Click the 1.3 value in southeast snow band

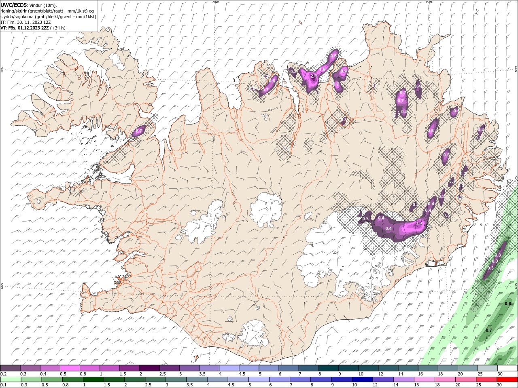[x=419, y=223]
